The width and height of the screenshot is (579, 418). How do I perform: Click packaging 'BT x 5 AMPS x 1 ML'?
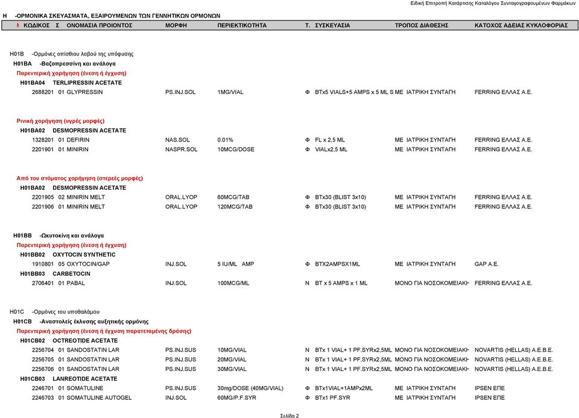[x=341, y=283]
